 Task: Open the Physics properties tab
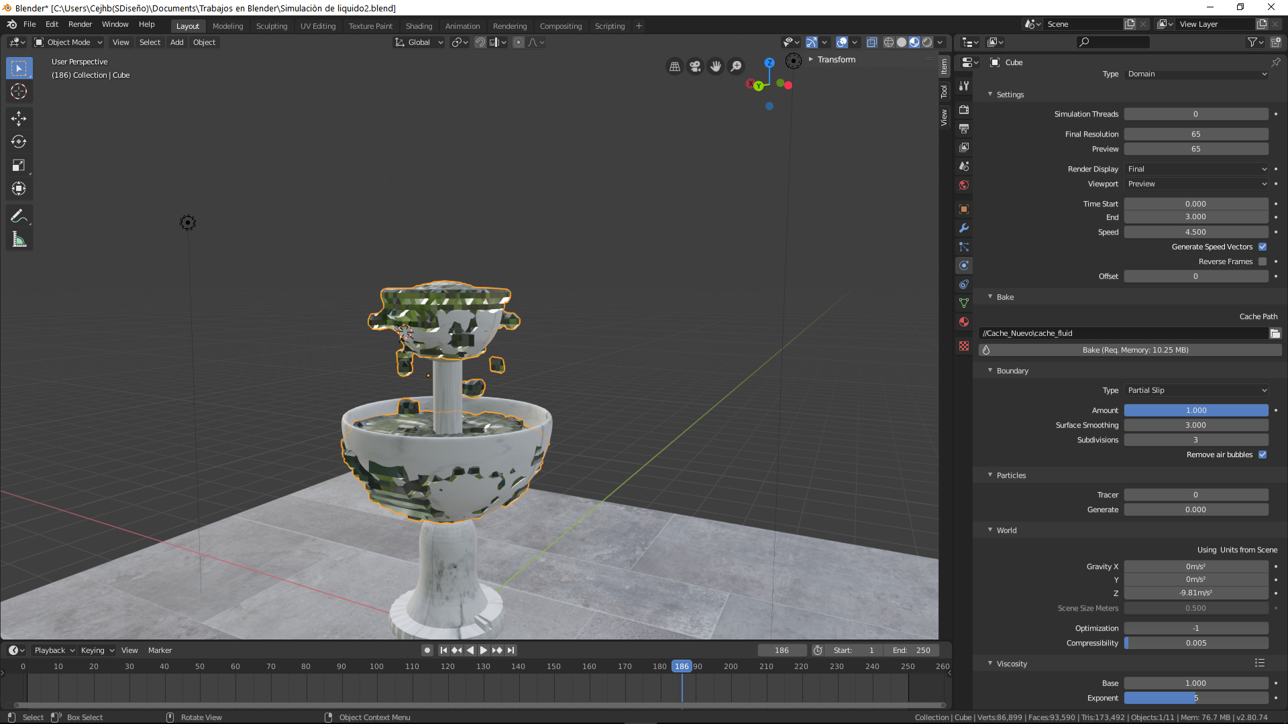[964, 265]
